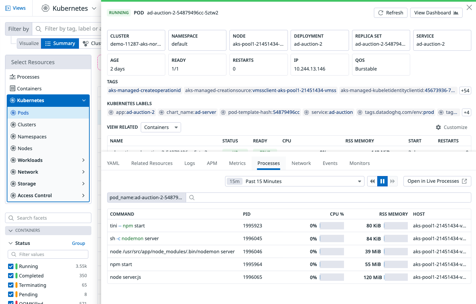Click the Namespaces helm icon
The width and height of the screenshot is (476, 304).
tap(13, 137)
